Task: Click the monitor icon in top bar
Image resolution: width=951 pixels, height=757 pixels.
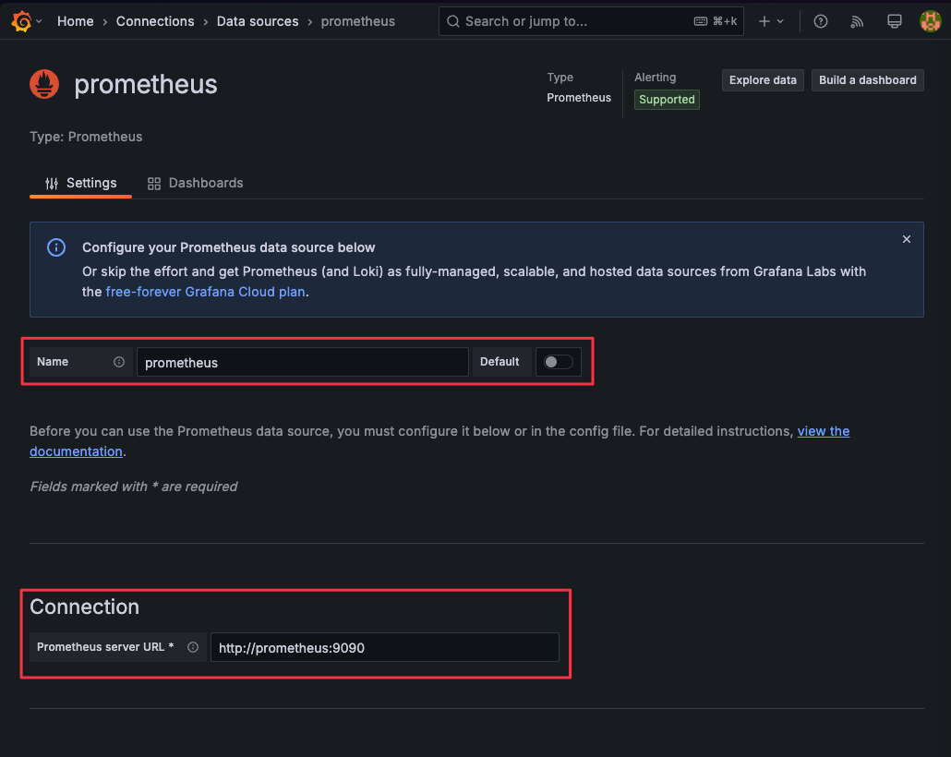Action: pos(894,21)
